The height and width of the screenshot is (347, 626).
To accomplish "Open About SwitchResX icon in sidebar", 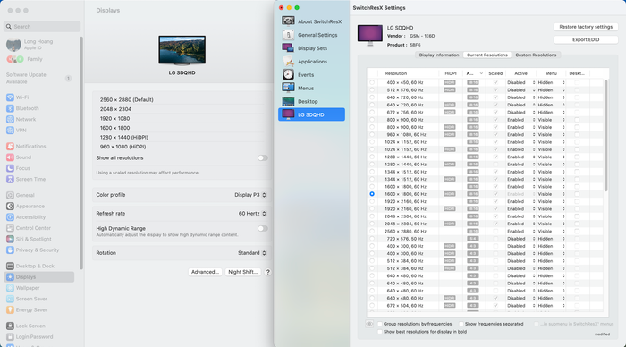I will coord(288,21).
